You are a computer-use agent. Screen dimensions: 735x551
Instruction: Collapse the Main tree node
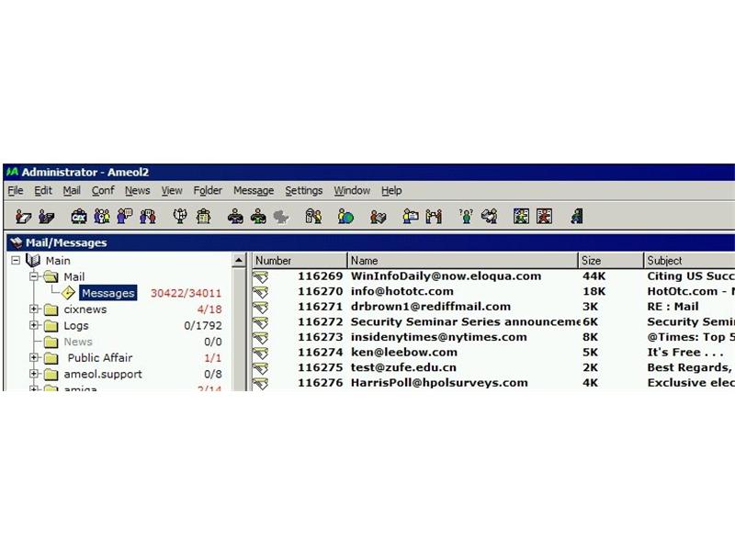(x=16, y=260)
